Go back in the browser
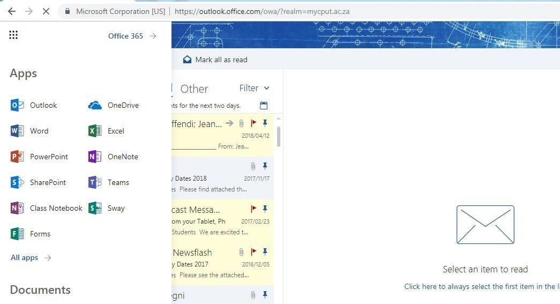The image size is (560, 304). click(x=12, y=11)
